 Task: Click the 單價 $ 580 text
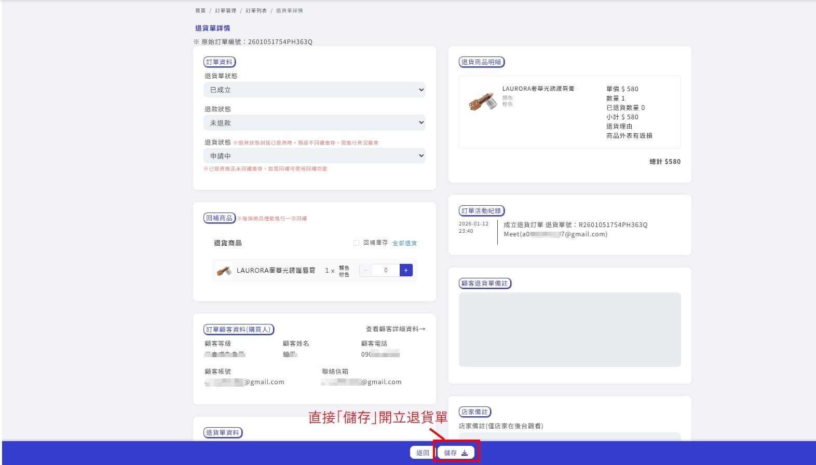click(622, 89)
